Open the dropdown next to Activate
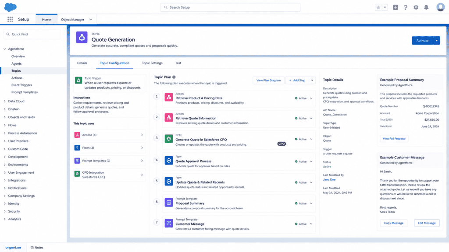 pyautogui.click(x=436, y=41)
